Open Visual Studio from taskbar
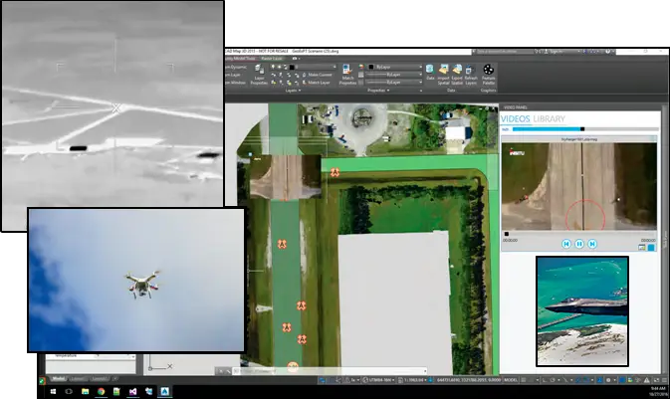Viewport: 670px width, 399px height. [x=132, y=391]
